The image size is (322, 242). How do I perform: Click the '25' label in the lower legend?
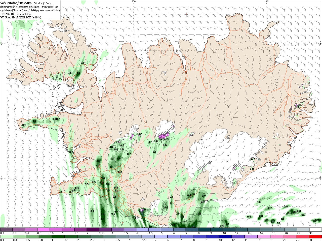tap(297, 240)
